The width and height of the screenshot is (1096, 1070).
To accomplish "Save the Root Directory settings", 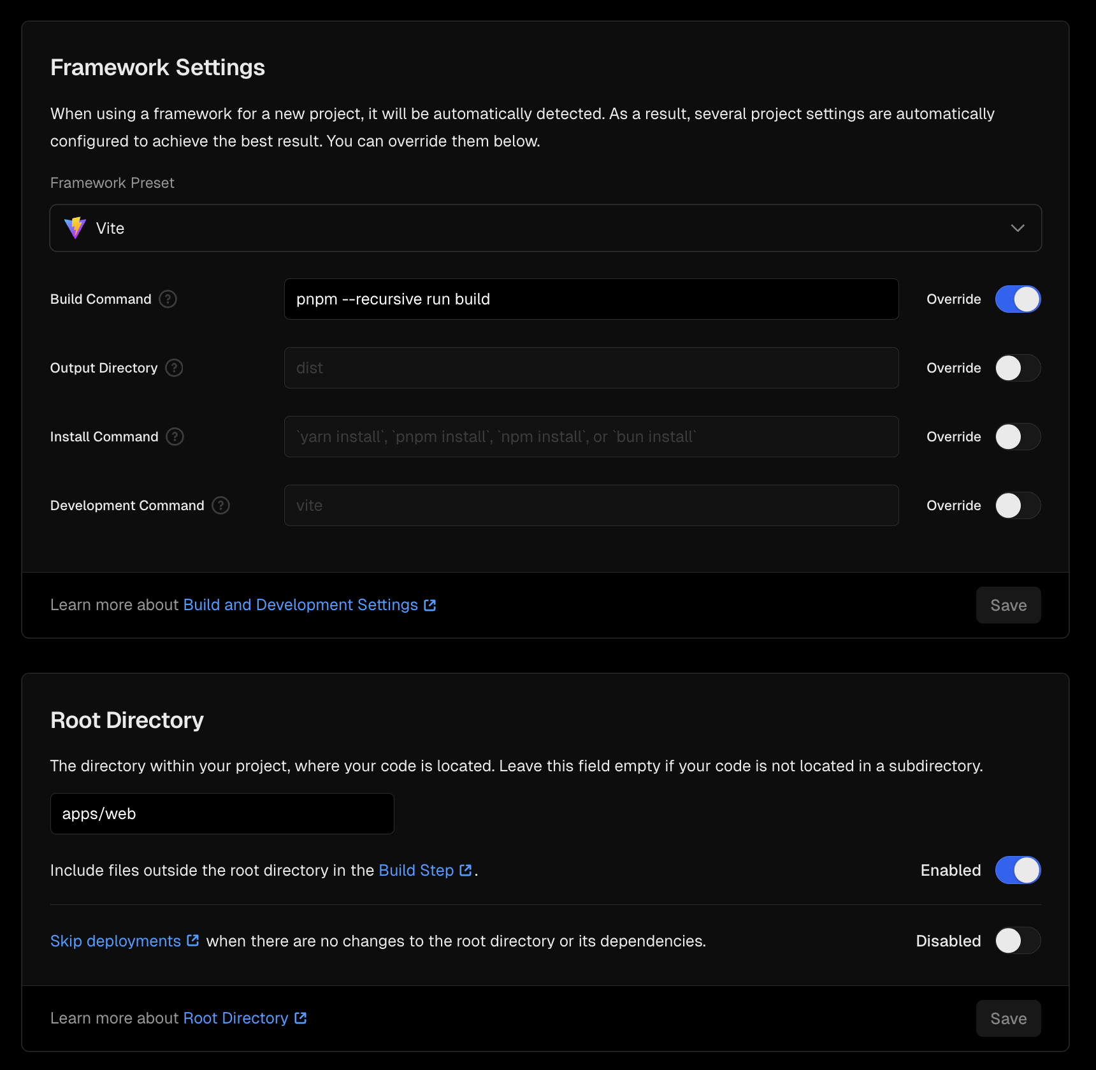I will [x=1008, y=1018].
